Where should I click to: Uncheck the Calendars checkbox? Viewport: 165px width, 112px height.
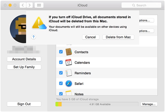pyautogui.click(x=61, y=62)
